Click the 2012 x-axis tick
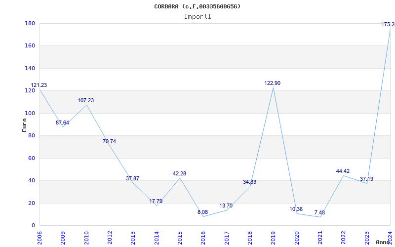The height and width of the screenshot is (247, 395). coord(110,238)
